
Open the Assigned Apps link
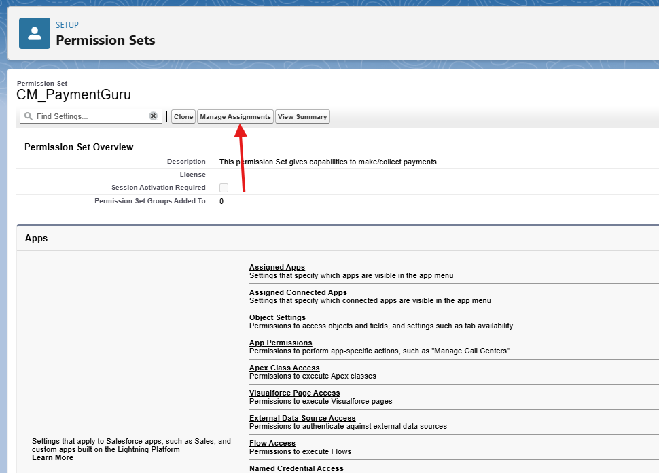point(277,267)
